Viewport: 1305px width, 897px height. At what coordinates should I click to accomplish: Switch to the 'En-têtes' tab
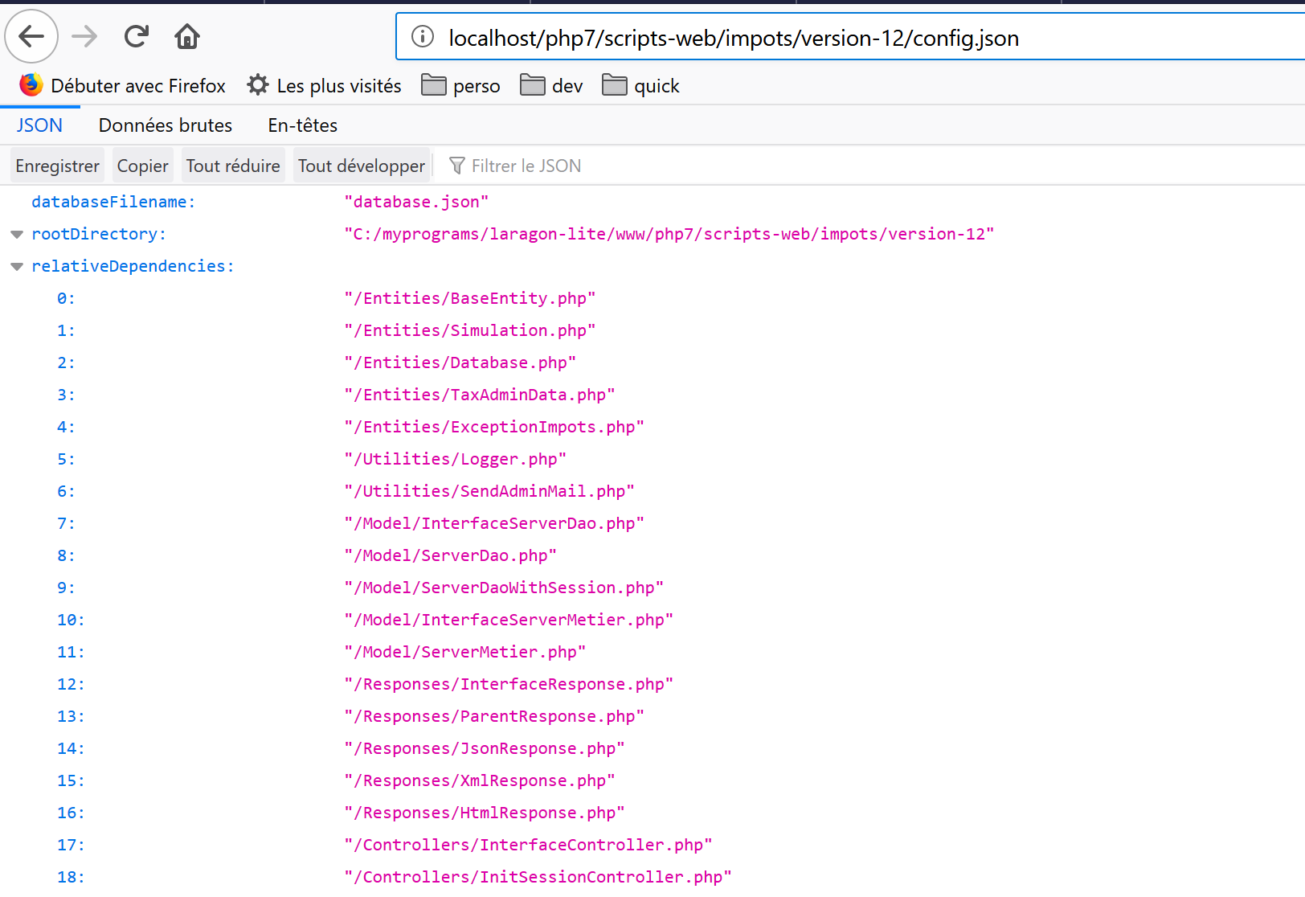302,125
